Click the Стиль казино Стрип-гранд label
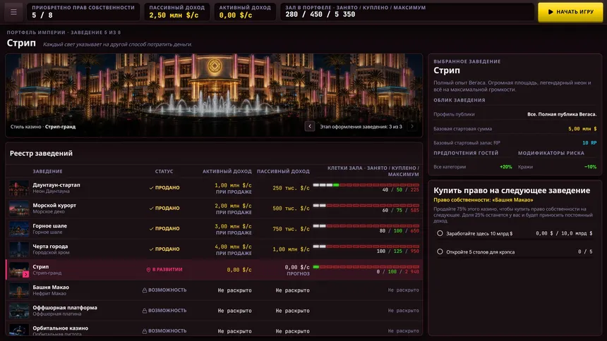The image size is (607, 341). pyautogui.click(x=43, y=127)
